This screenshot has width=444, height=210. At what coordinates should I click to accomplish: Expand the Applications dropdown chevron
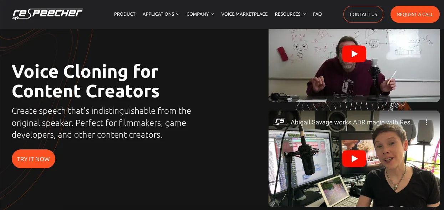[x=177, y=14]
